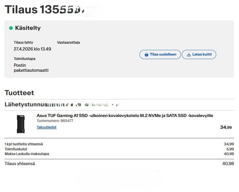Screen dimensions: 239x192
Task: Click the Toimituskulut shipping cost row
Action: (x=119, y=149)
